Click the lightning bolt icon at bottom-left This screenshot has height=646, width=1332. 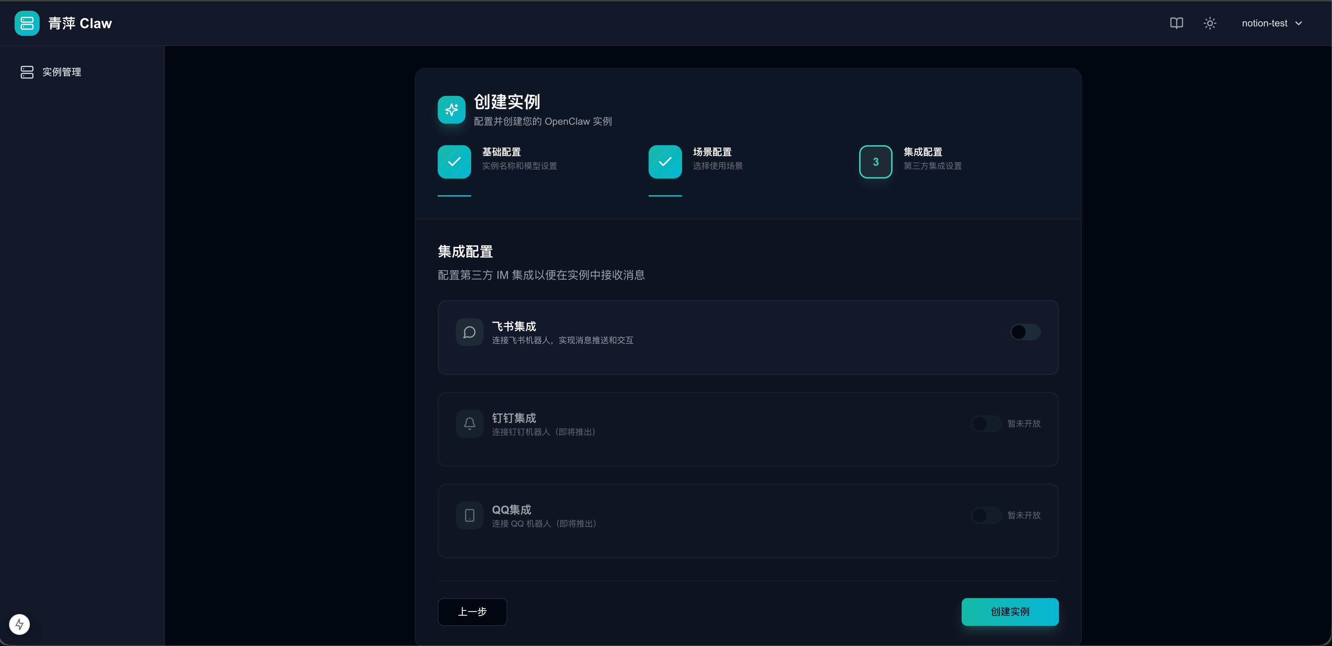[20, 624]
